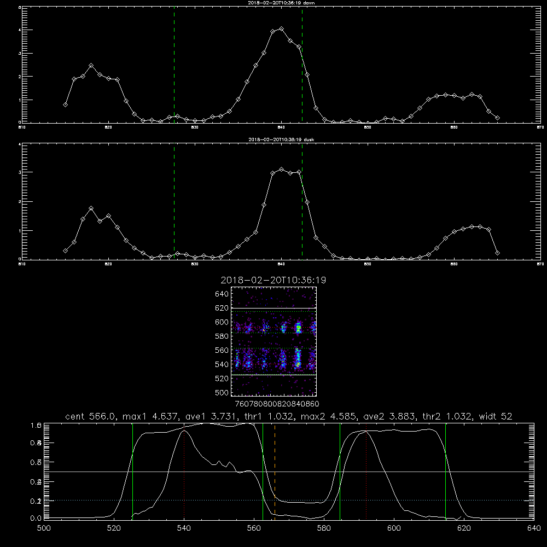The height and width of the screenshot is (547, 547).
Task: Click the green vertical line near 525 in the bottom plot
Action: pos(132,471)
